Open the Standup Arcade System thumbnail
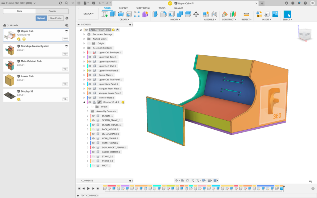The width and height of the screenshot is (317, 198). coord(10,50)
